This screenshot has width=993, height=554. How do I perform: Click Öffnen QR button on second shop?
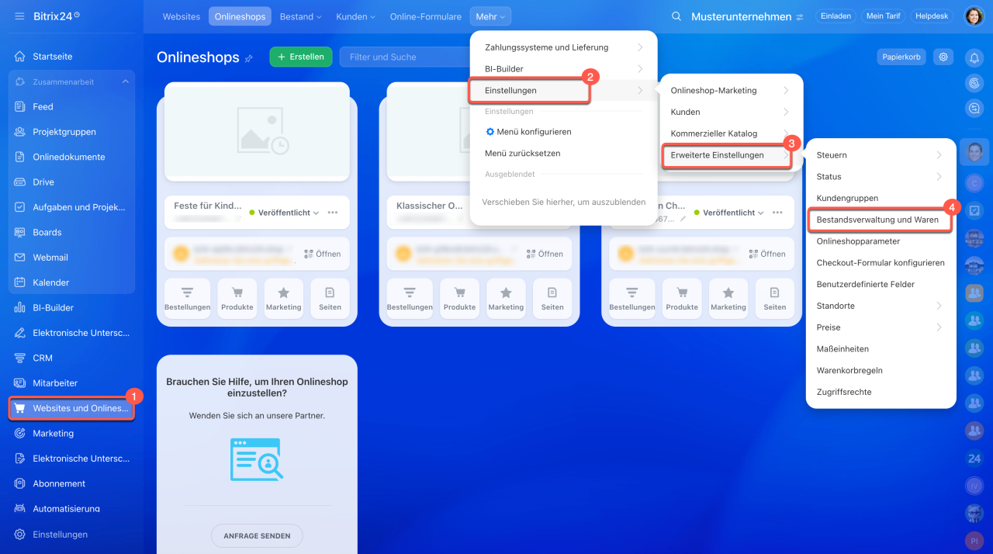pyautogui.click(x=545, y=254)
